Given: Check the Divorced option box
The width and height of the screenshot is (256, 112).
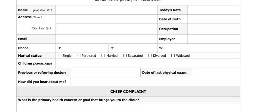Looking at the screenshot, I should point(150,56).
